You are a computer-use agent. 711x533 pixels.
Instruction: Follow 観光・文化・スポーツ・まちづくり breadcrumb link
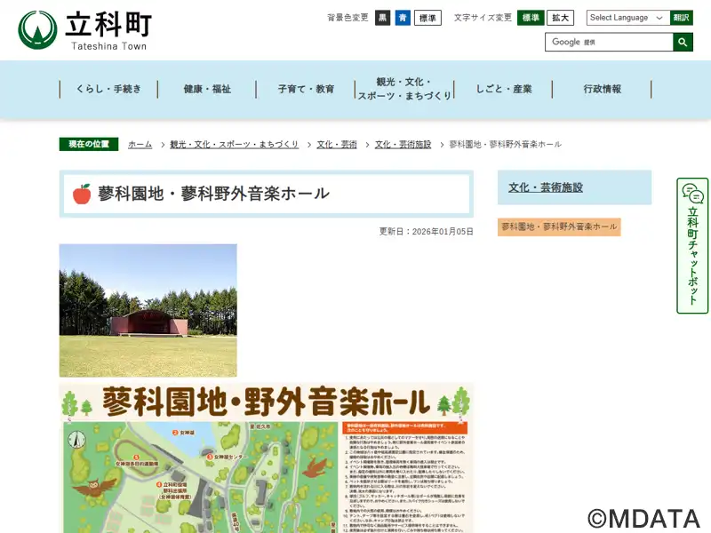pos(235,144)
